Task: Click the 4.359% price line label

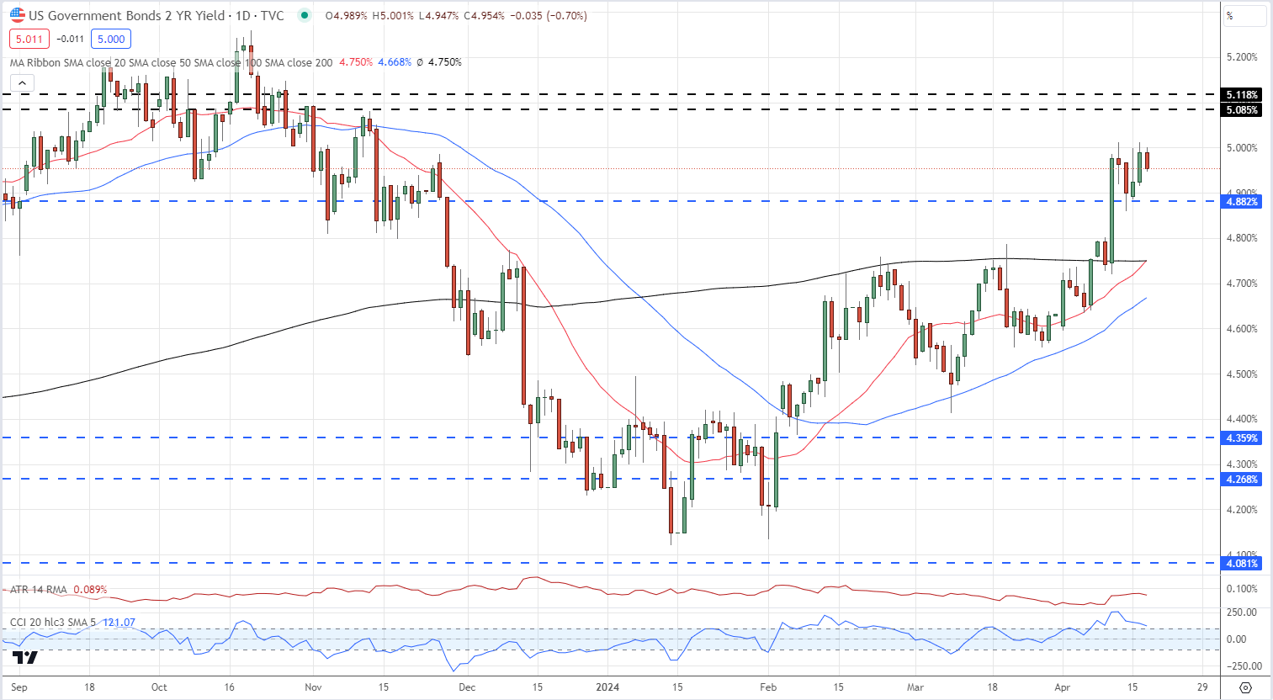Action: pyautogui.click(x=1243, y=438)
